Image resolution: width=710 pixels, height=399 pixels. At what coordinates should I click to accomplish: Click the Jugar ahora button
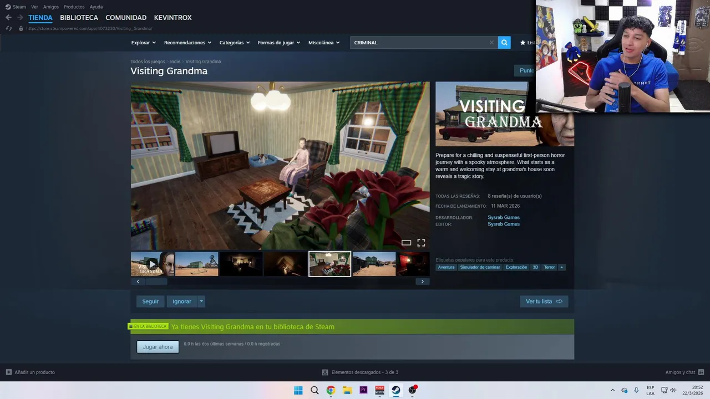pos(158,347)
